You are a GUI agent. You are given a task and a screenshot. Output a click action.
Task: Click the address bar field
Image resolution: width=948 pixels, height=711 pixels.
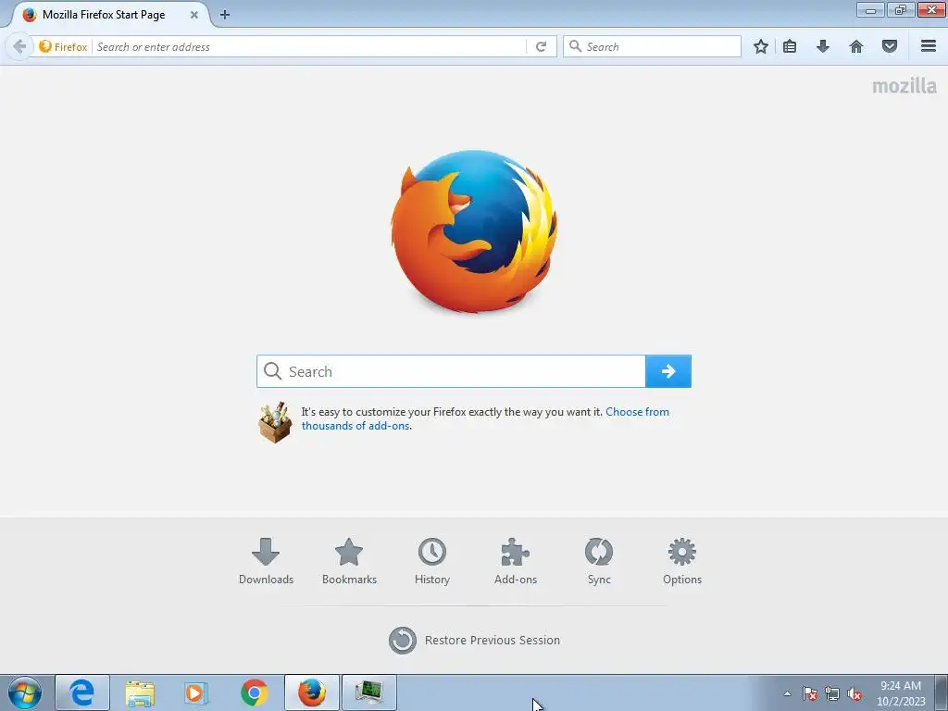pyautogui.click(x=309, y=46)
